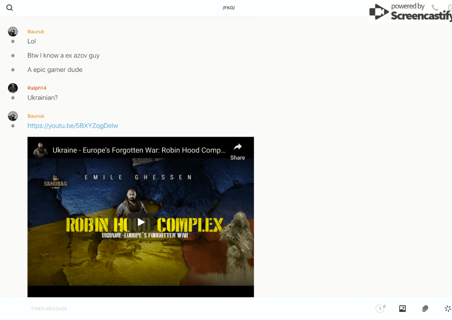Select the bullet beside "A epic gamer dude"

pos(13,70)
